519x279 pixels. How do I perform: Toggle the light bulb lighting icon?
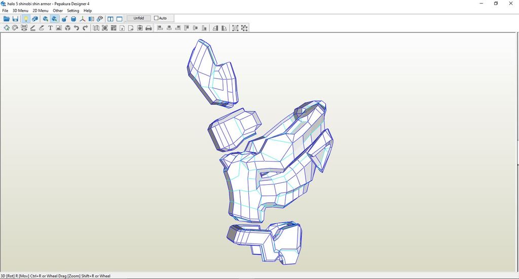[x=26, y=19]
